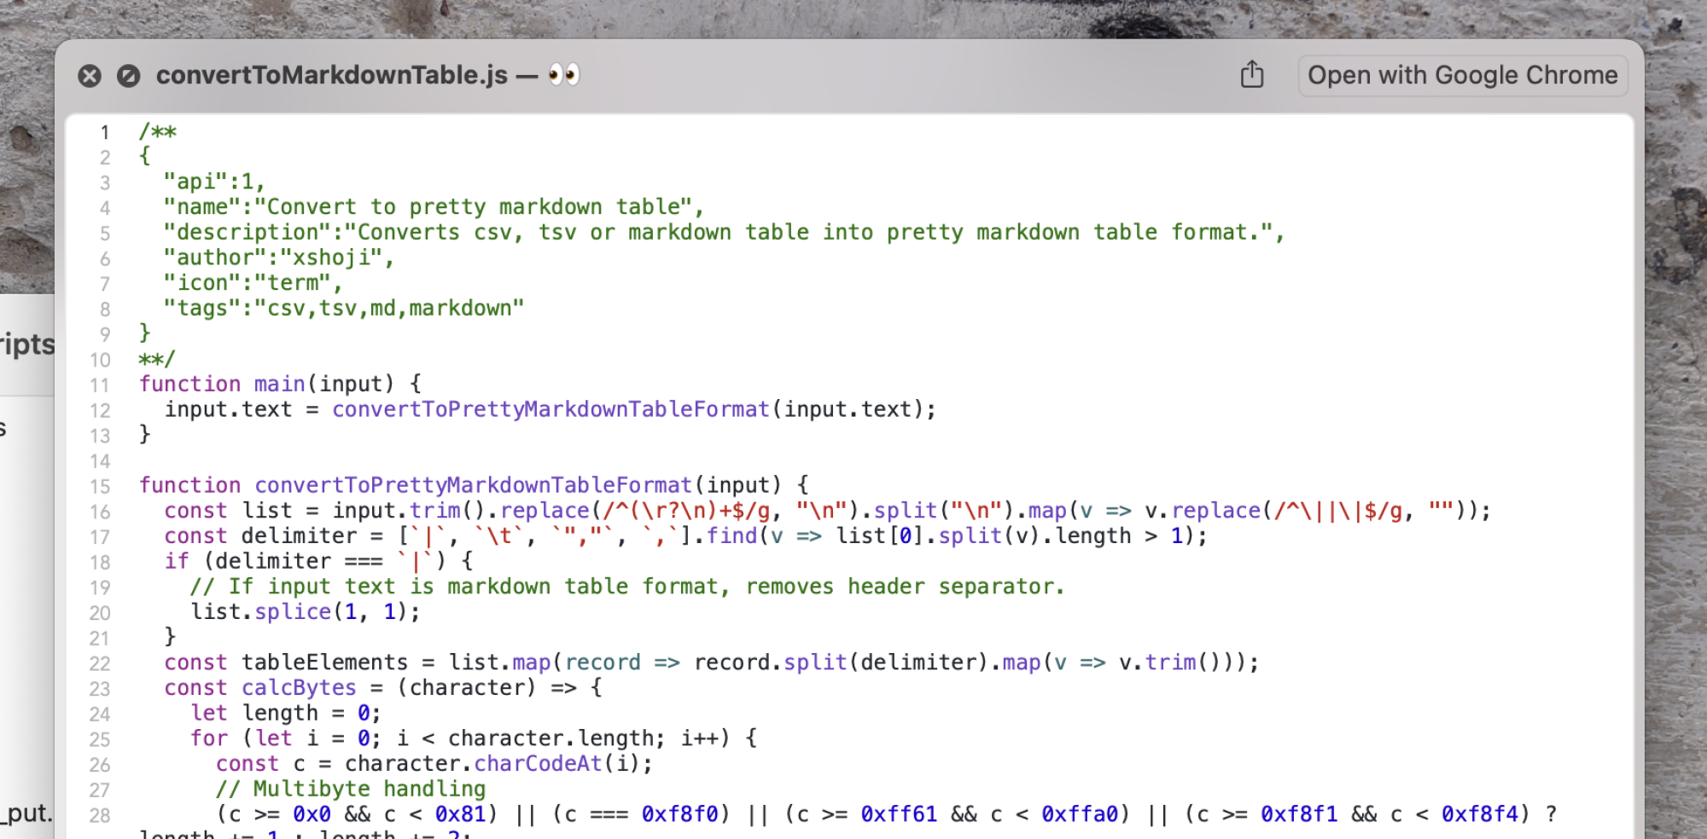Close the Quick Look preview window
Viewport: 1707px width, 839px height.
pos(90,76)
